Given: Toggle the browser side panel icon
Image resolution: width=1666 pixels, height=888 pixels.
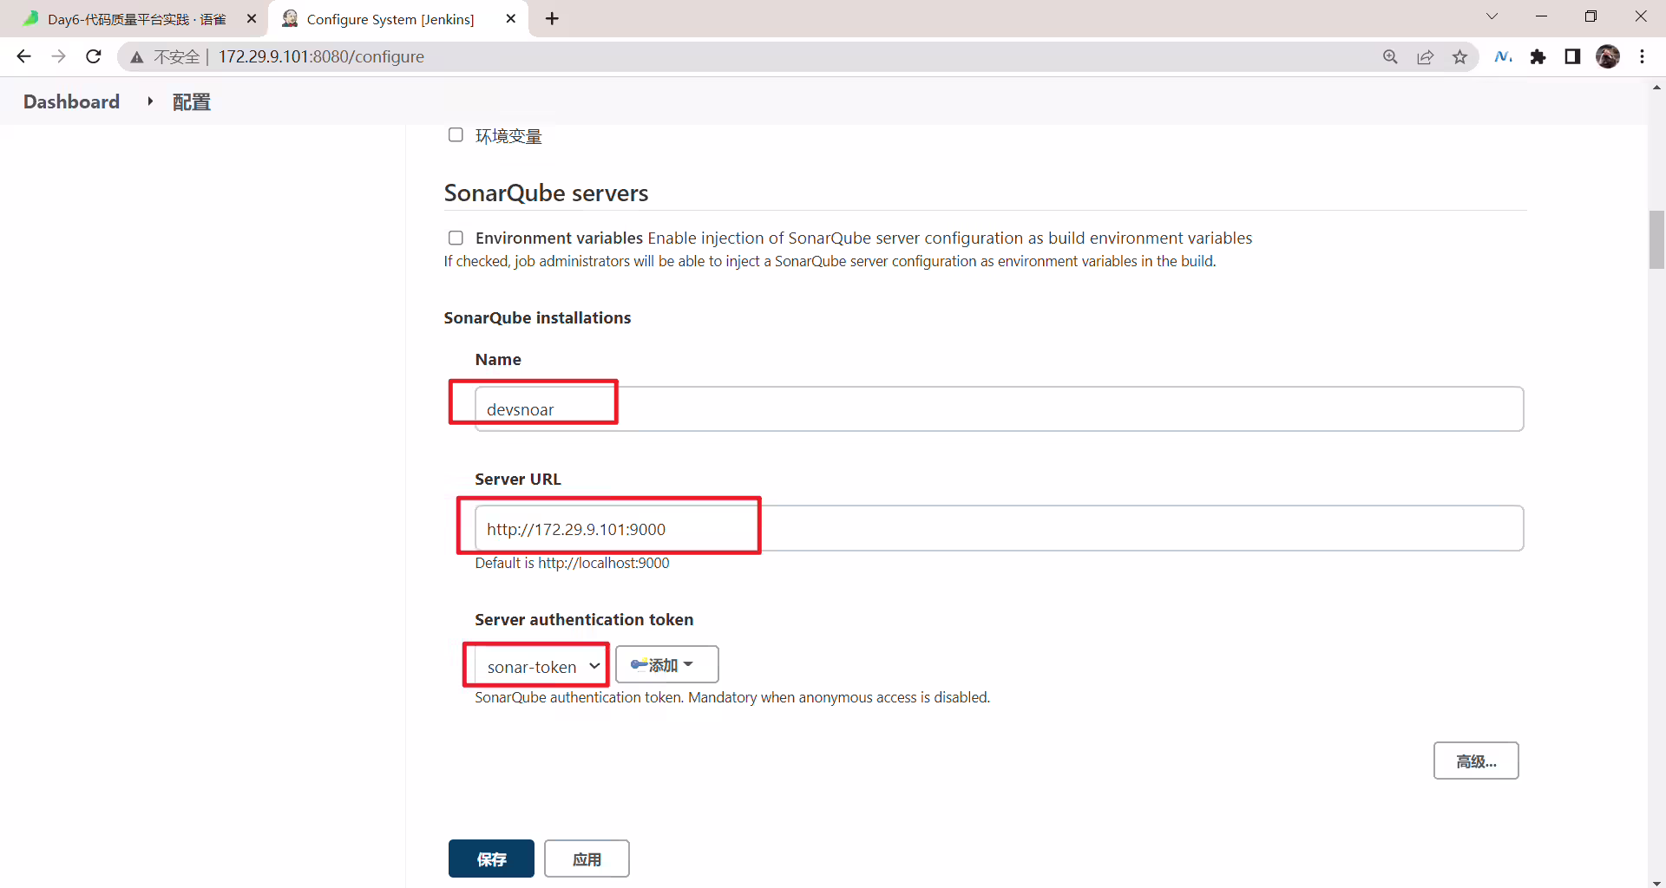Looking at the screenshot, I should pyautogui.click(x=1572, y=56).
